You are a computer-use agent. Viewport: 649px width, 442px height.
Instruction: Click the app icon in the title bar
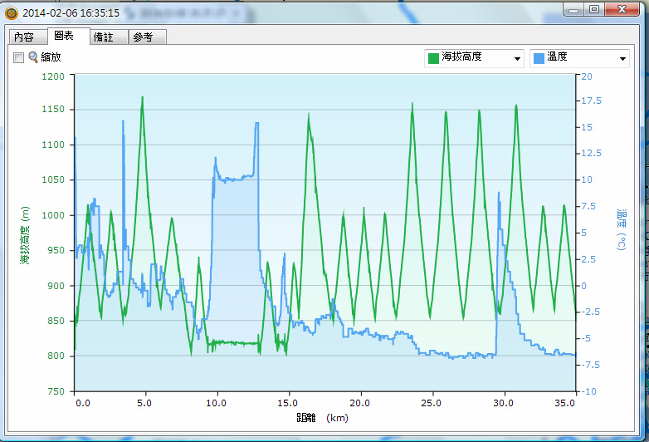point(11,13)
